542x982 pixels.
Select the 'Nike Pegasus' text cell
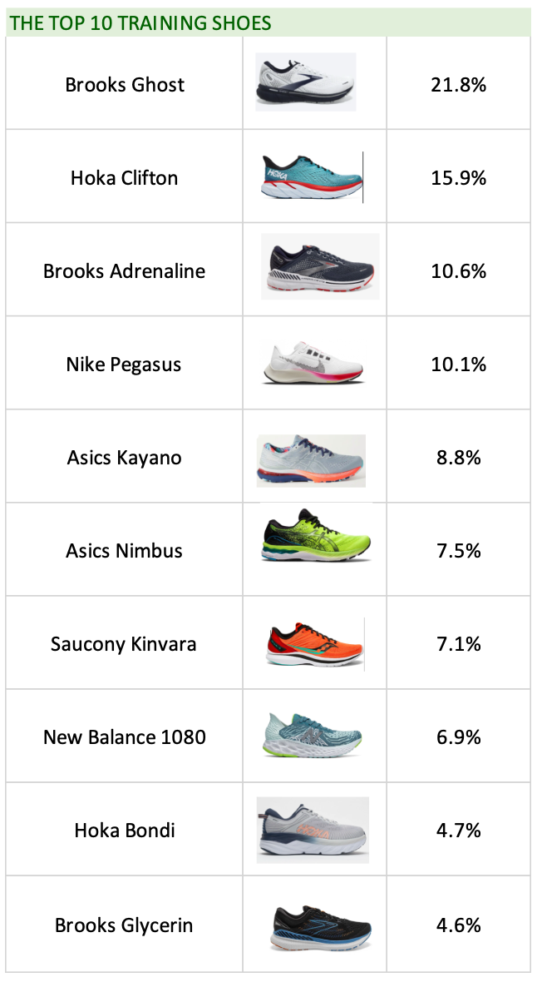[125, 363]
